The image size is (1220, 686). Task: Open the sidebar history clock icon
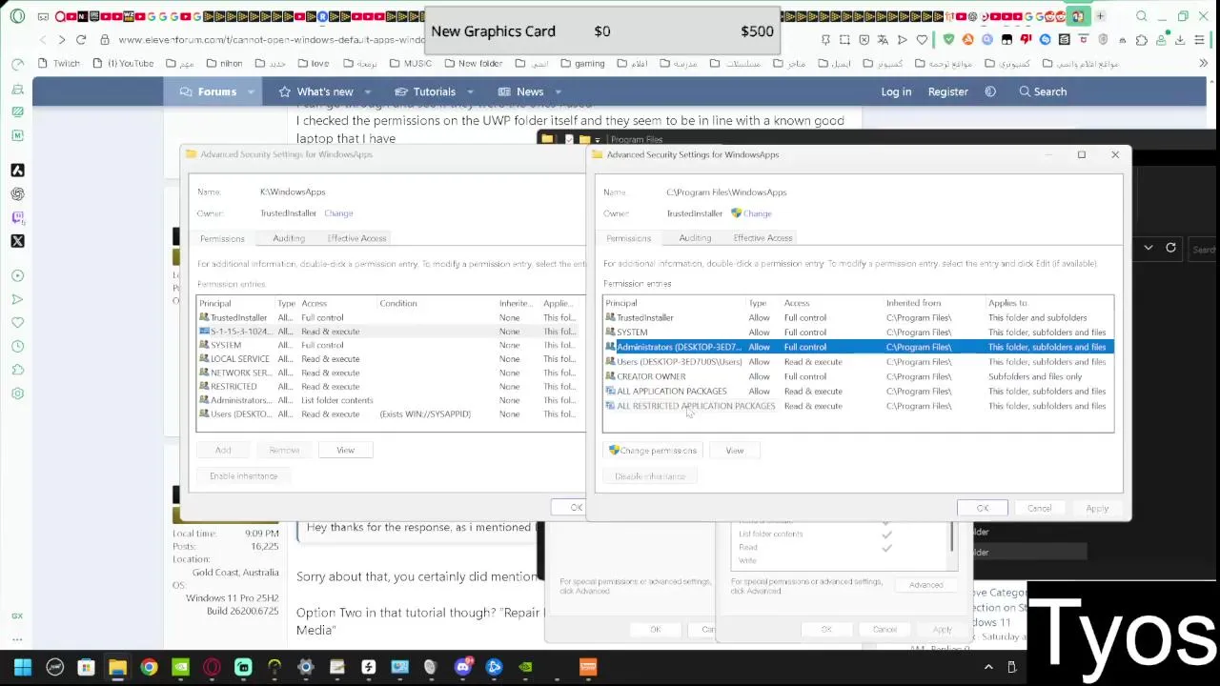point(17,346)
